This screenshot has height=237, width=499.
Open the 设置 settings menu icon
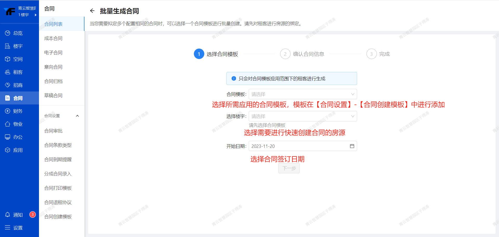click(x=8, y=228)
